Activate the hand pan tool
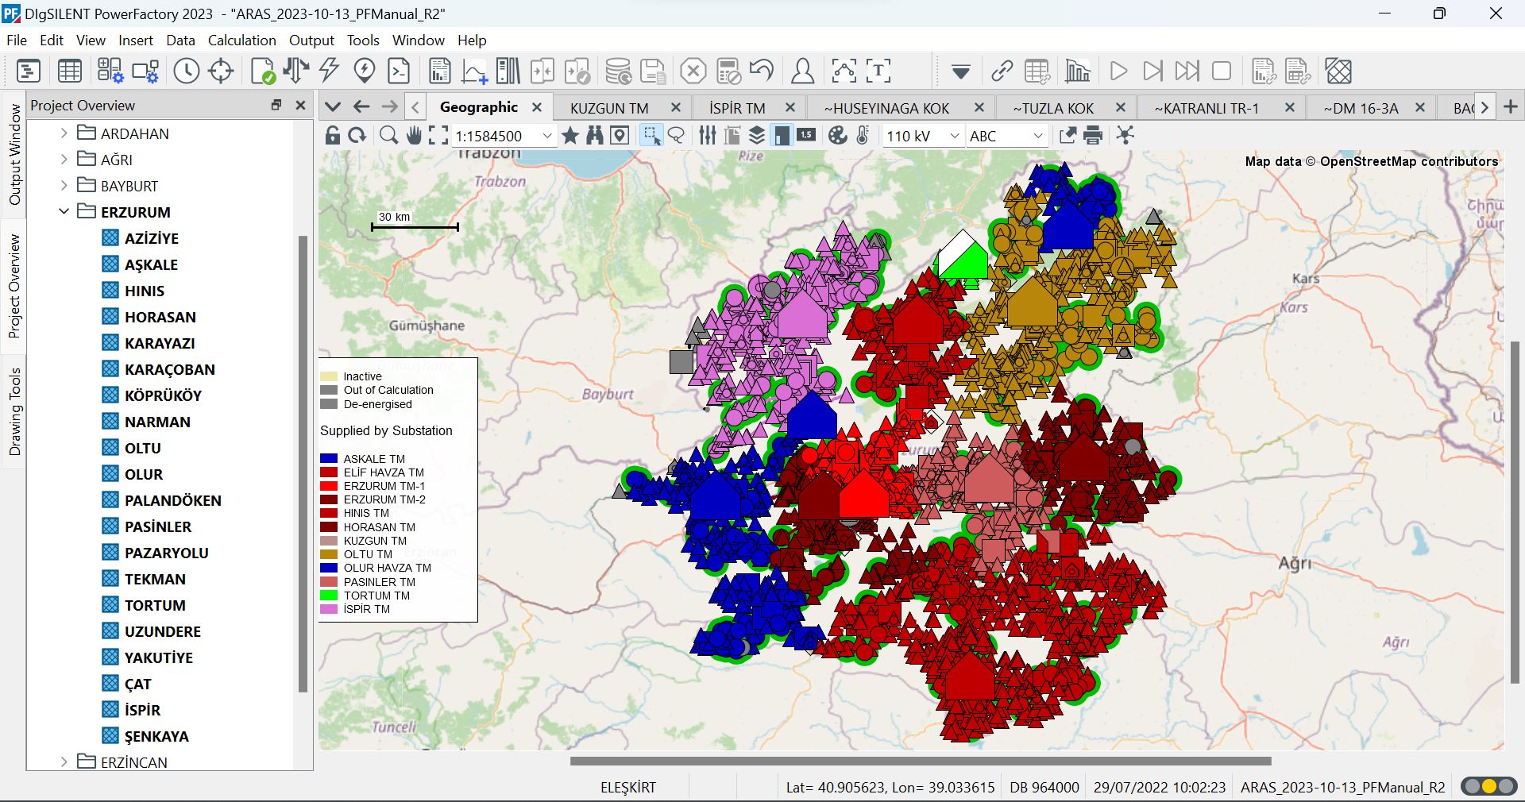The width and height of the screenshot is (1525, 802). coord(414,136)
